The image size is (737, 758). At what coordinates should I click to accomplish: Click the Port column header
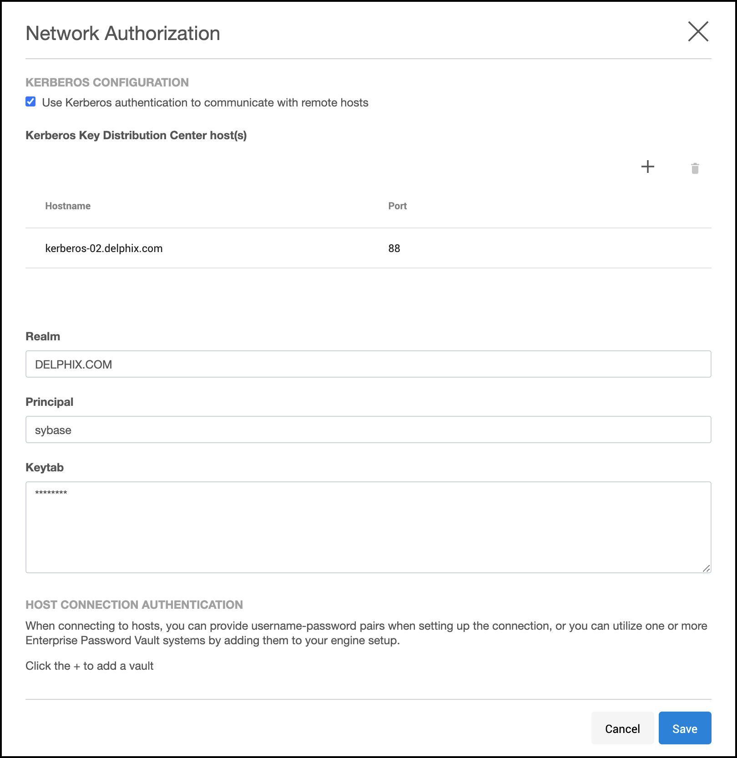(x=397, y=206)
